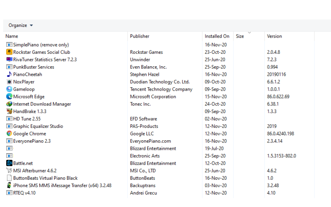This screenshot has height=207, width=331.
Task: Click the NoxPlayer icon
Action: pyautogui.click(x=9, y=82)
